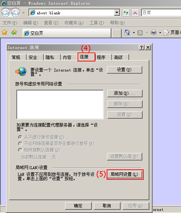
Task: Click the browser Back arrow button
Action: pos(5,13)
